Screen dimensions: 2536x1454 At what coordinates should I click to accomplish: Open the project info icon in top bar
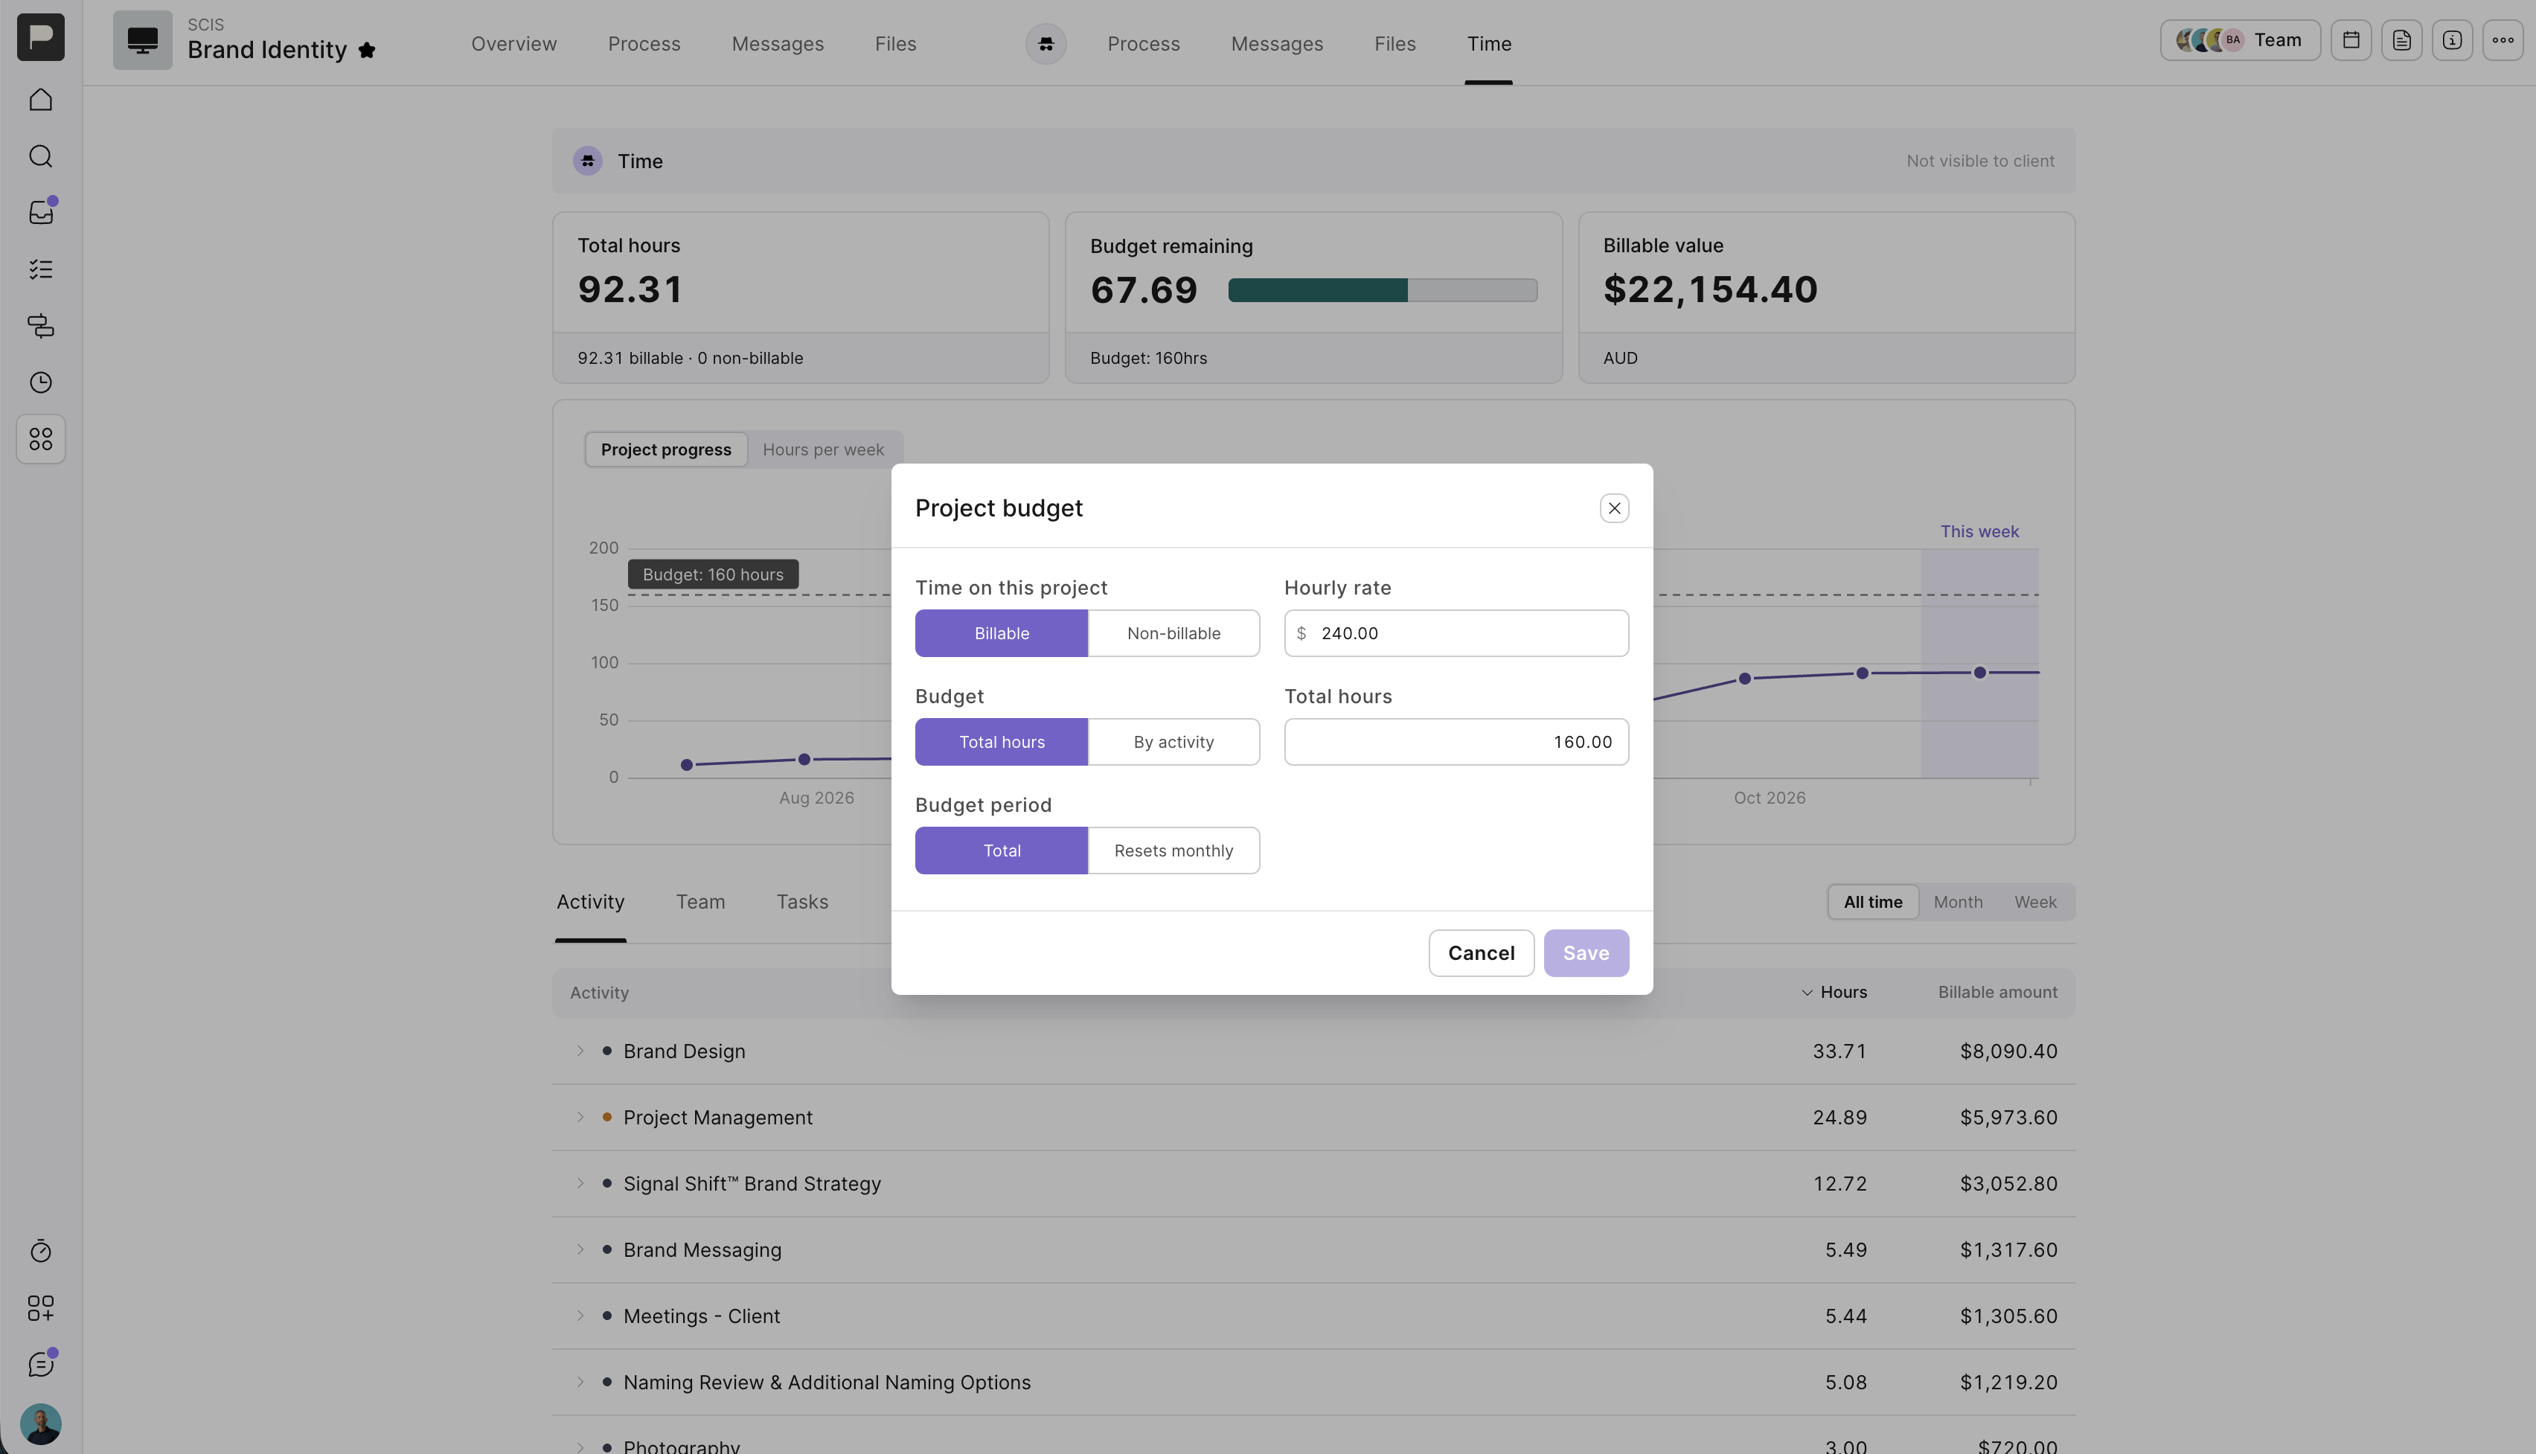pos(2452,41)
